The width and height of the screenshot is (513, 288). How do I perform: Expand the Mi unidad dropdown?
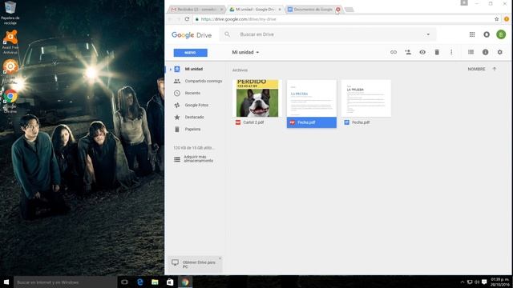245,52
